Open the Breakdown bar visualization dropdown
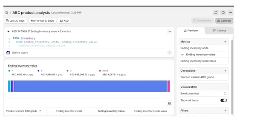This screenshot has height=137, width=255. [204, 93]
